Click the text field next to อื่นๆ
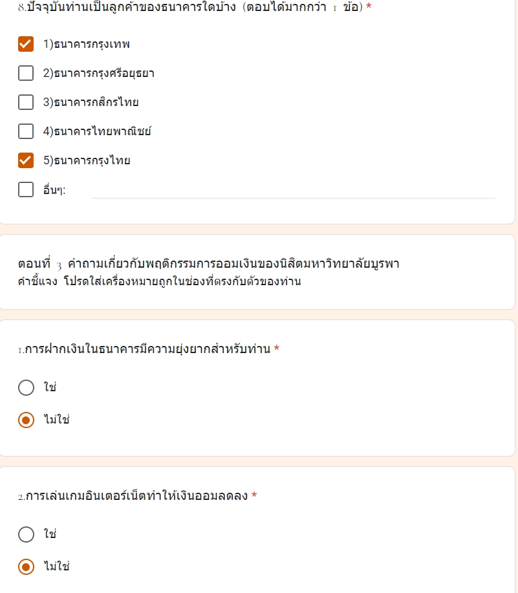Screen dimensions: 518x593 [291, 189]
